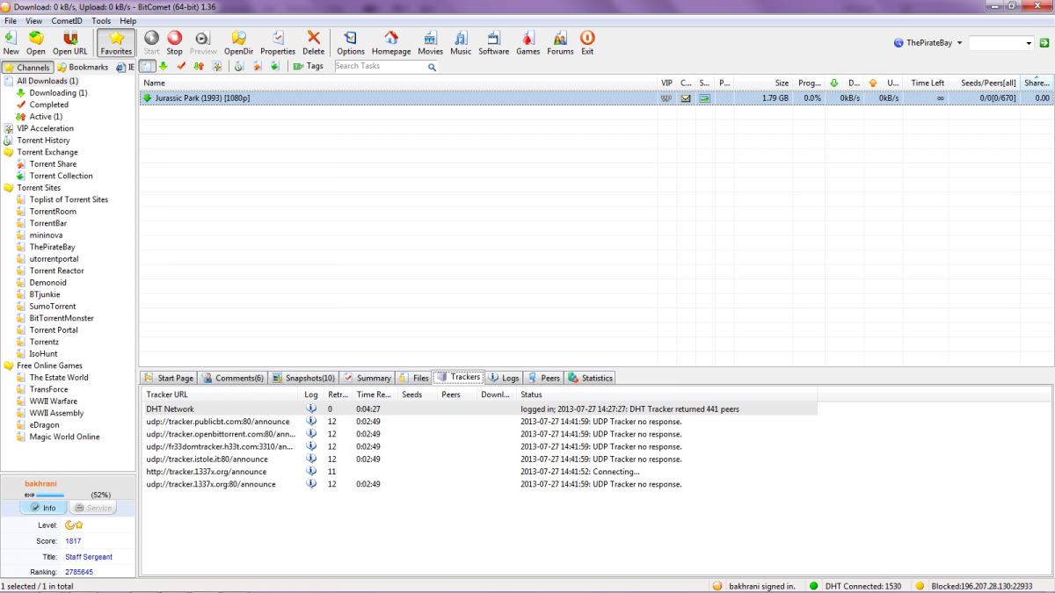Click the log icon for tracker.publicbt.com row

pyautogui.click(x=311, y=422)
